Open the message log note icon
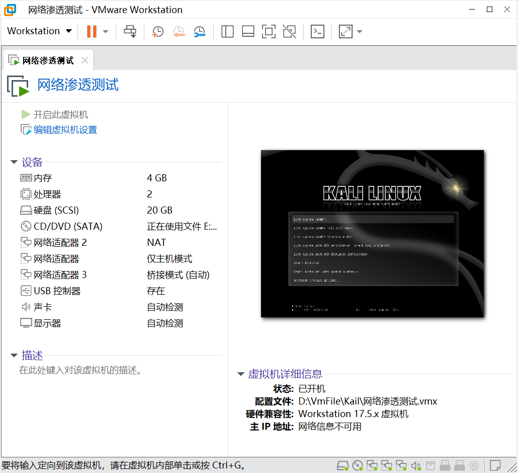Viewport: 518px width, 473px height. coord(495,466)
